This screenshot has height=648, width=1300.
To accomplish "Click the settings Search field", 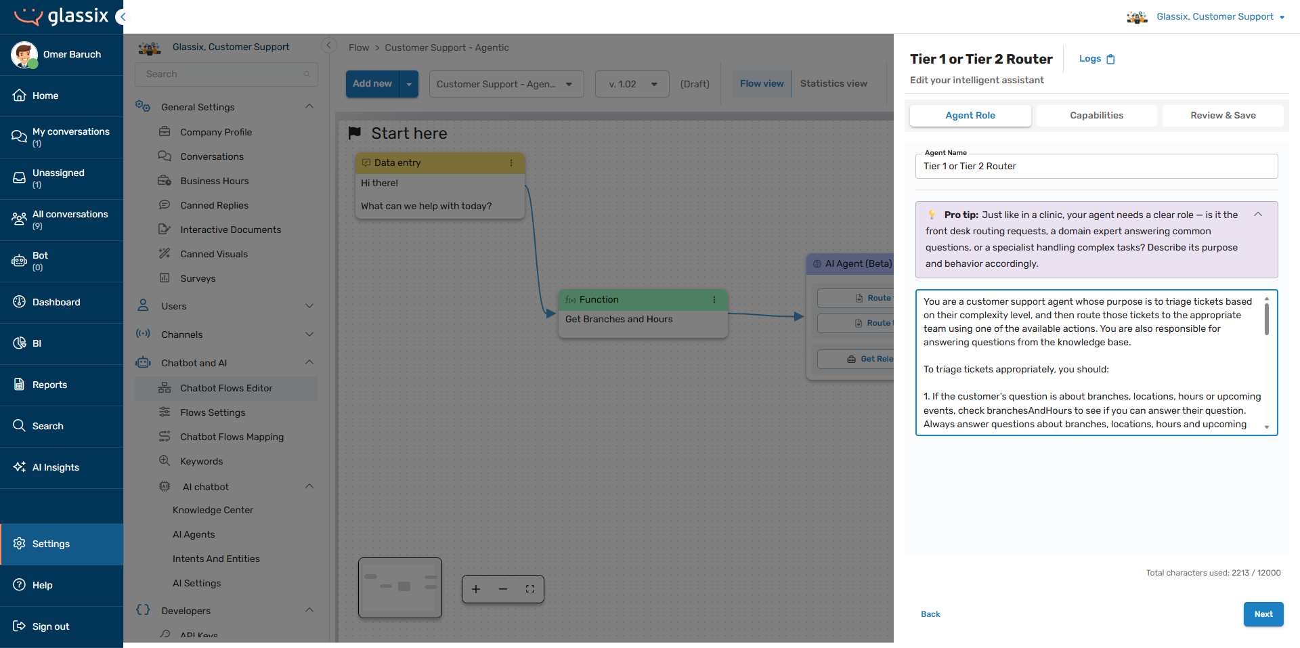I will click(x=227, y=74).
